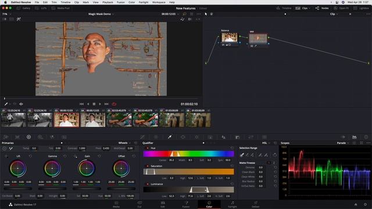The image size is (372, 209).
Task: Click the Stop playback button
Action: click(x=94, y=104)
